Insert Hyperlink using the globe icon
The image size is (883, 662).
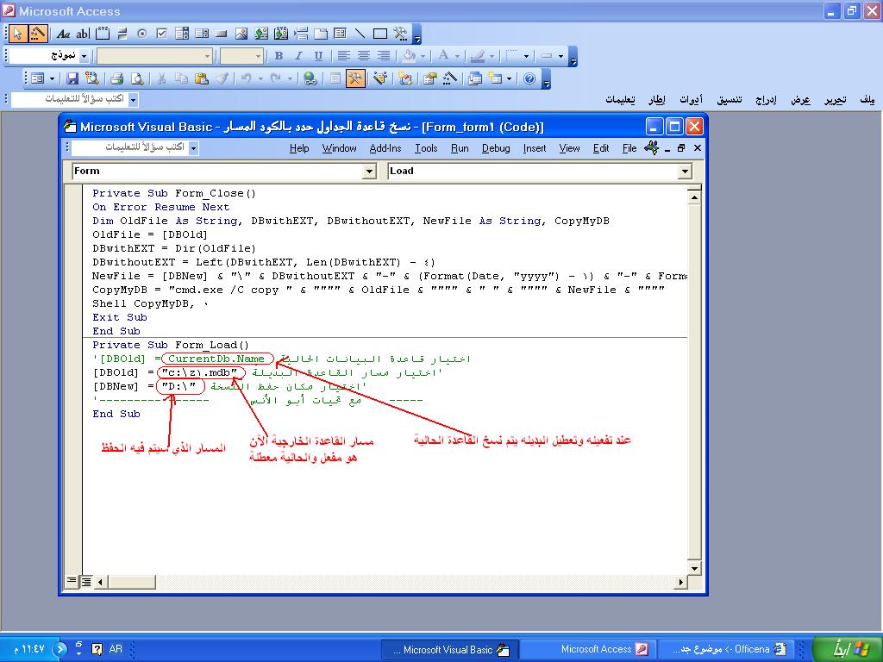tap(310, 78)
